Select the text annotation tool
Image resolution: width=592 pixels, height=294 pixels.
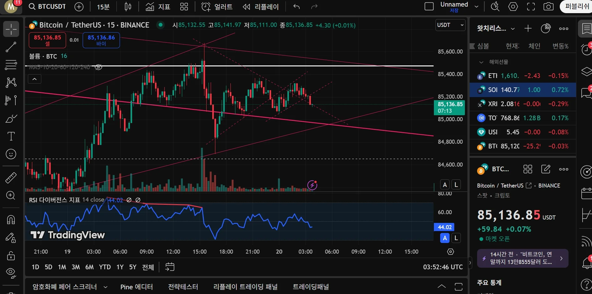(11, 136)
